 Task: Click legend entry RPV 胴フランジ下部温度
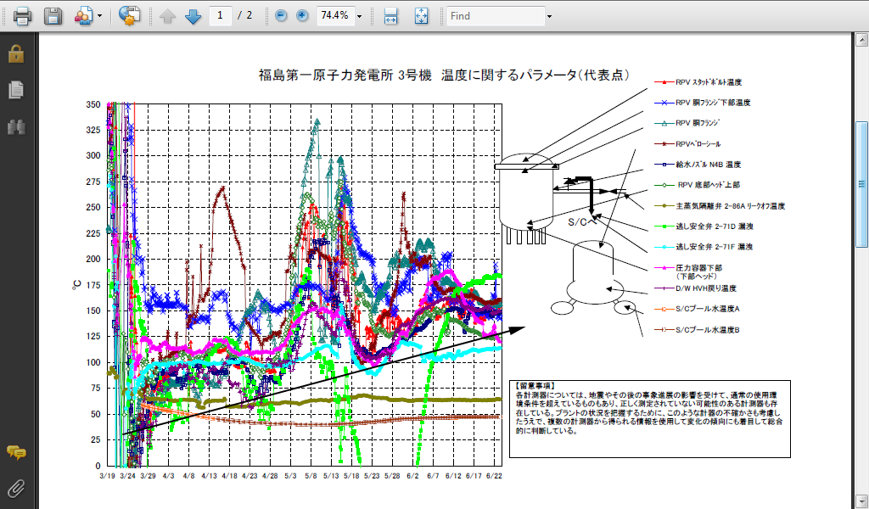click(713, 103)
